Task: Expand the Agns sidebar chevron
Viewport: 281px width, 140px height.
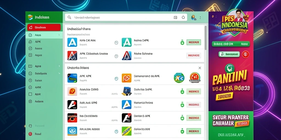Action: (x=59, y=66)
